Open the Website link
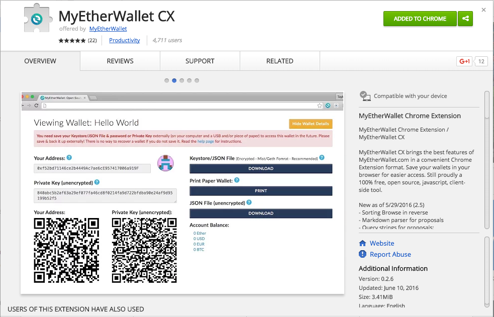The image size is (494, 317). tap(382, 243)
